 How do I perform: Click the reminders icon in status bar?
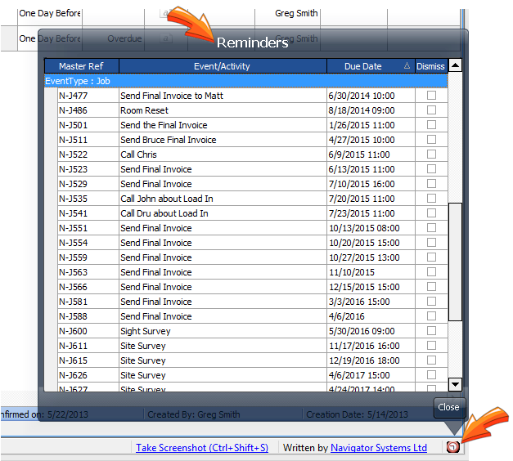click(451, 447)
